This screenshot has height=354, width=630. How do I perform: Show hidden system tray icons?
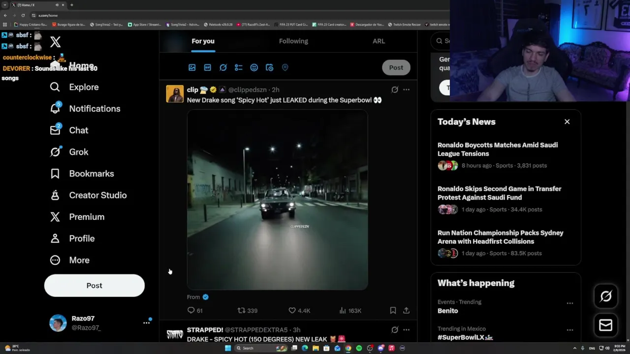click(574, 348)
